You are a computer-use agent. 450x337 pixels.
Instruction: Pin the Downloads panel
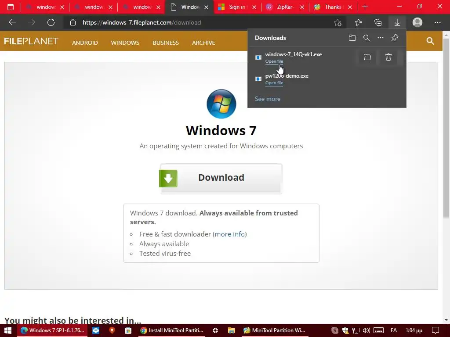(395, 38)
